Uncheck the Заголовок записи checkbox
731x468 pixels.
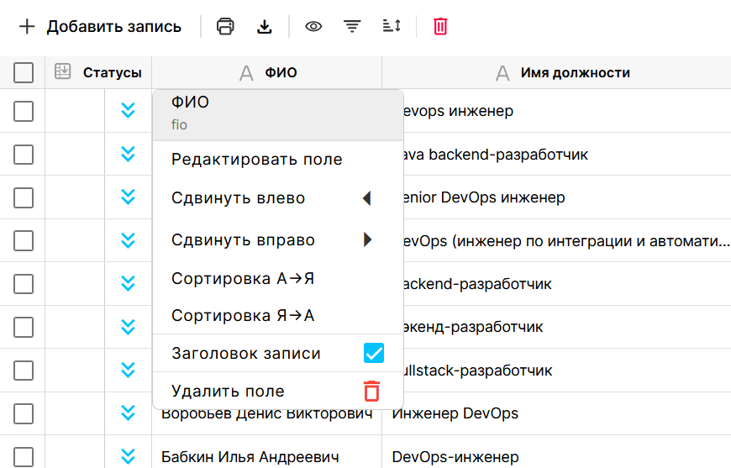pos(373,353)
